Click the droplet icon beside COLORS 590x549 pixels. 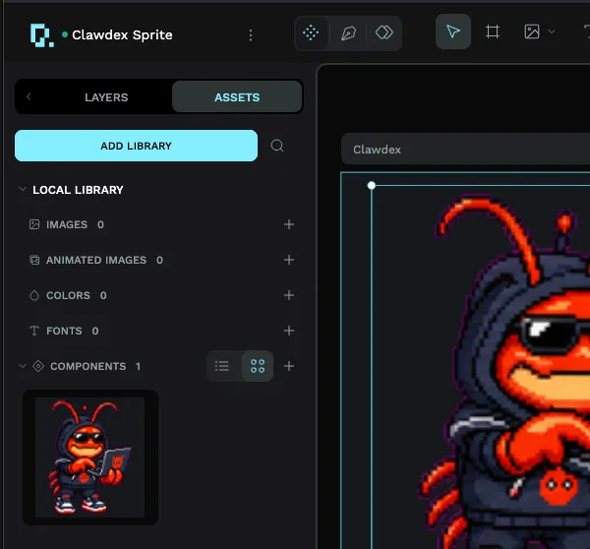pos(34,295)
